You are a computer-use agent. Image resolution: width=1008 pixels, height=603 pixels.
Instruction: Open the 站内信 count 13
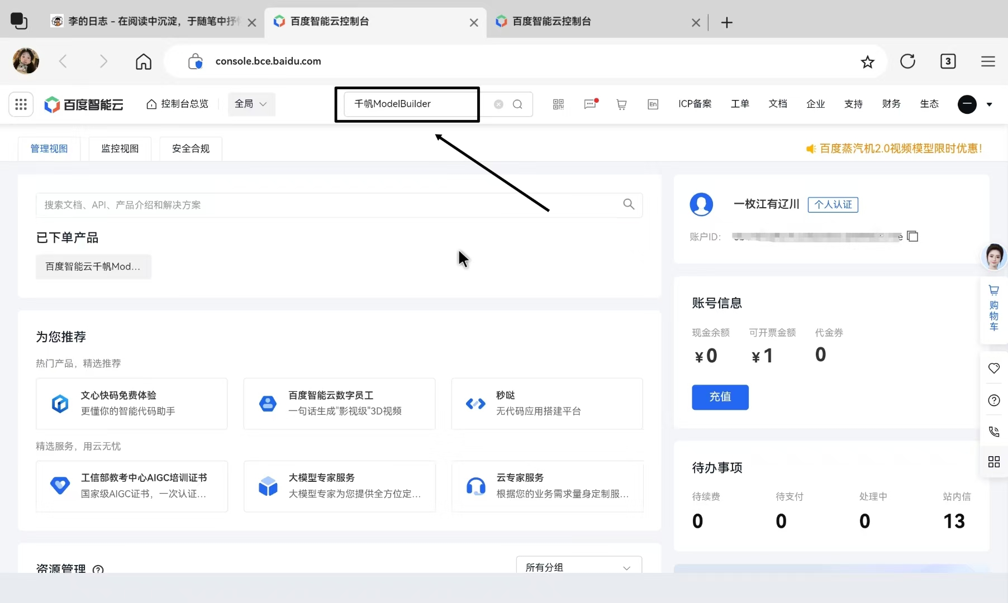pos(954,520)
